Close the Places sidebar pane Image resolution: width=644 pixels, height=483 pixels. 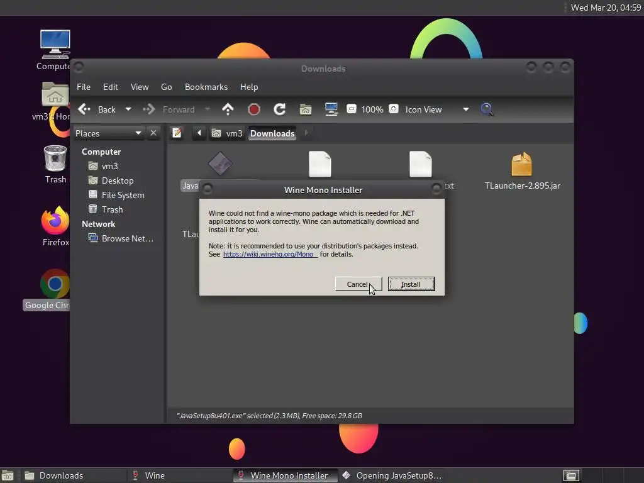153,133
